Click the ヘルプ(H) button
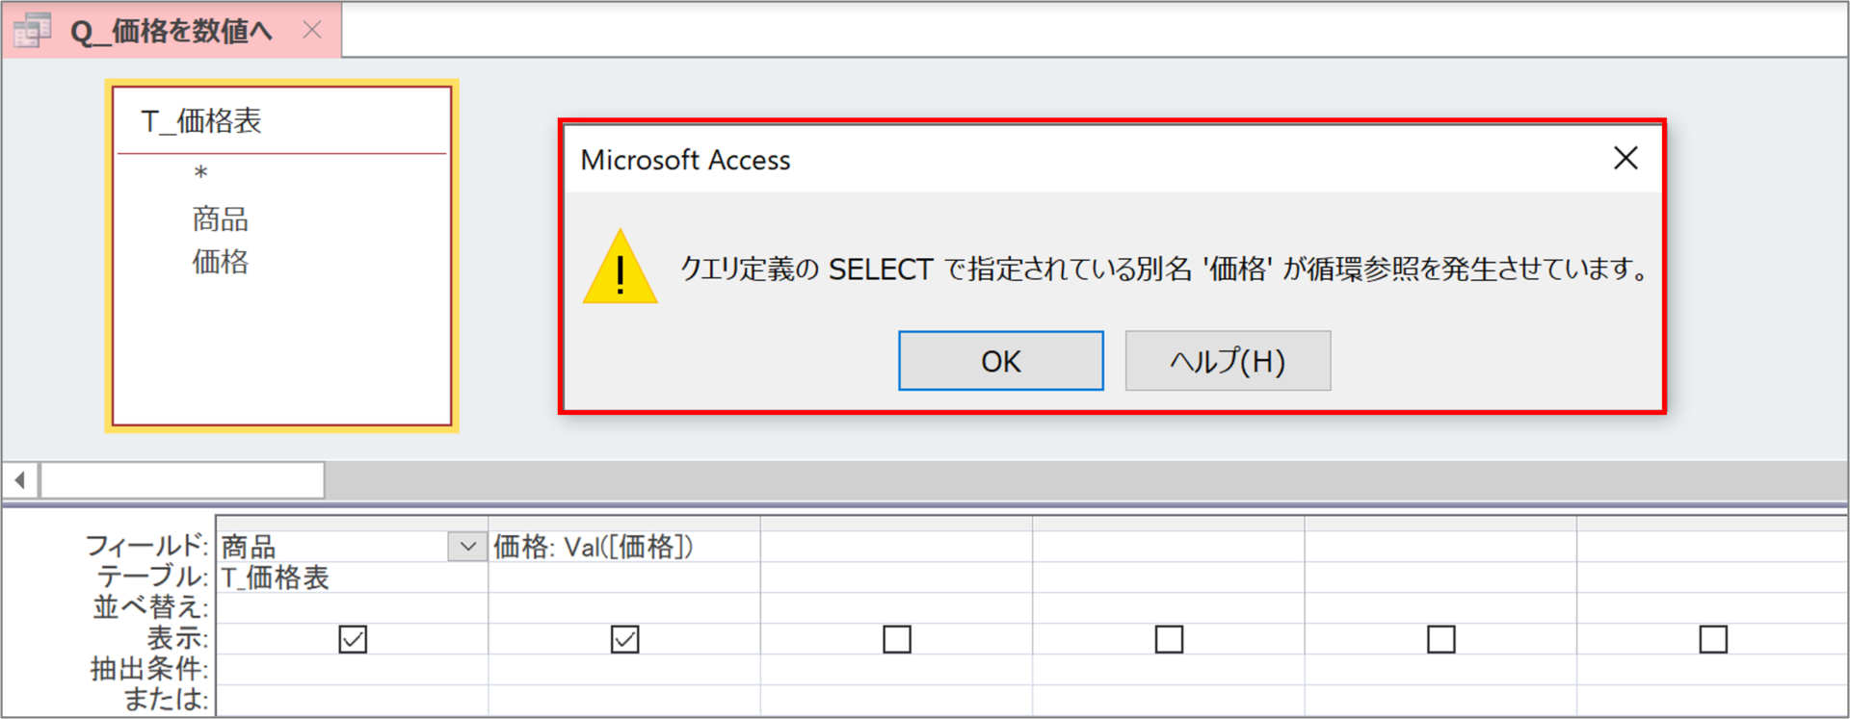This screenshot has width=1850, height=719. (x=1228, y=361)
